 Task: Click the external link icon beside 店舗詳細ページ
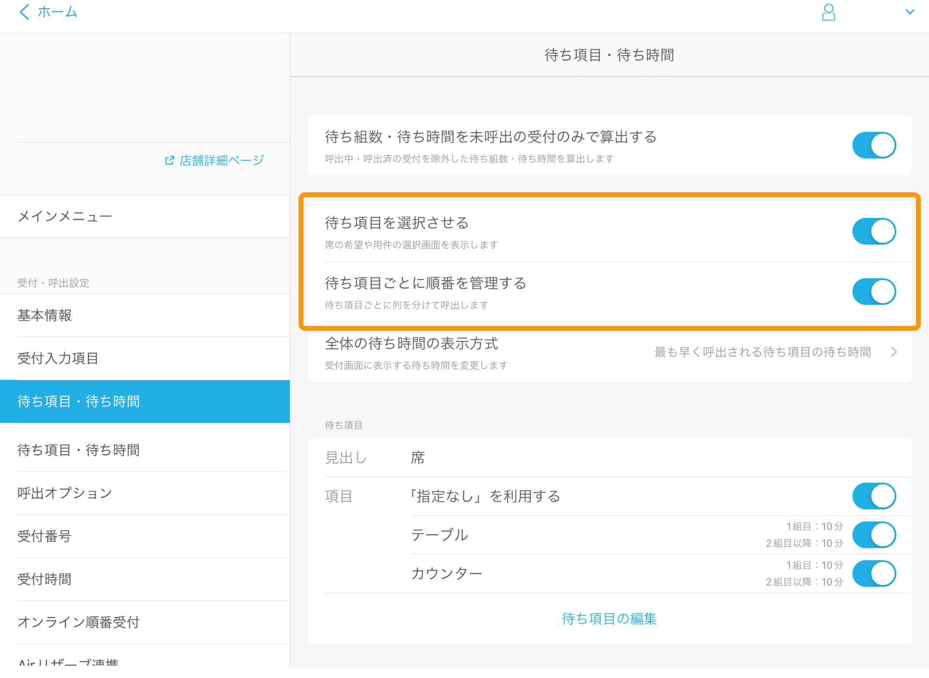(x=169, y=160)
